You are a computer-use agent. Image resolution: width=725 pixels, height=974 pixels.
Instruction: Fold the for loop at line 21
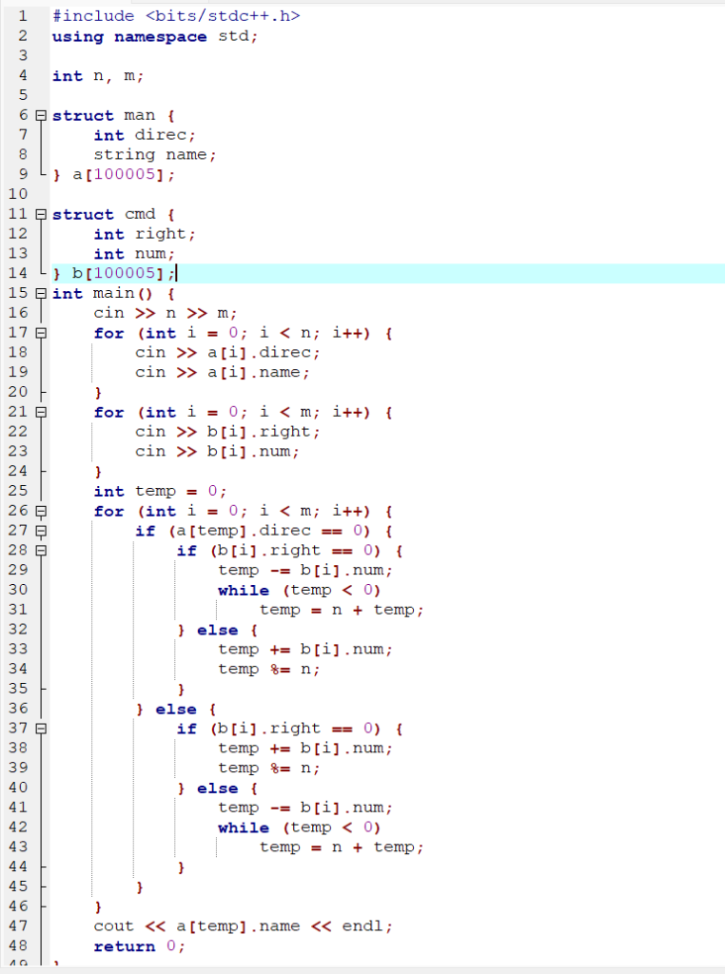tap(39, 413)
